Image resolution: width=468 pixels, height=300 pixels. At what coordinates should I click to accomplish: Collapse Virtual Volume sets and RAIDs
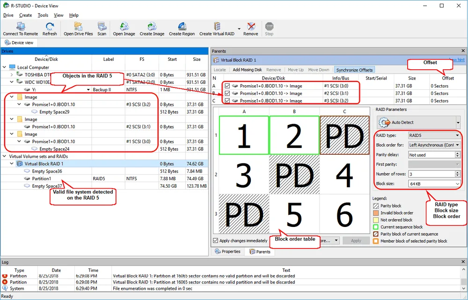tap(4, 156)
